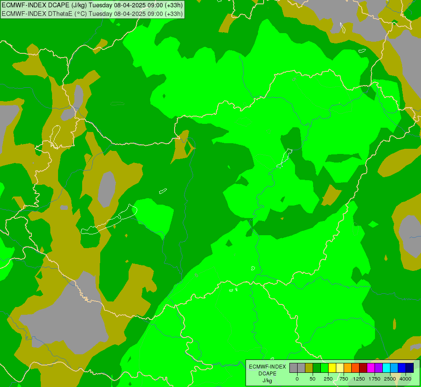Choose the navy legend swatch
This screenshot has height=387, width=421.
click(x=410, y=368)
